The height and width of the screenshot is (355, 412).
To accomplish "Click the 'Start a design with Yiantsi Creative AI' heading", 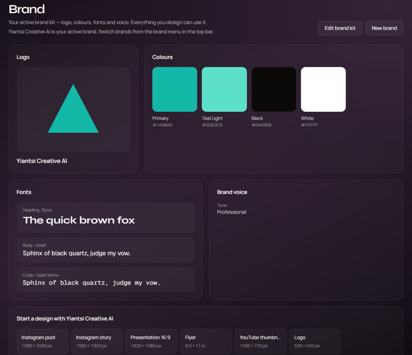I will [x=65, y=319].
